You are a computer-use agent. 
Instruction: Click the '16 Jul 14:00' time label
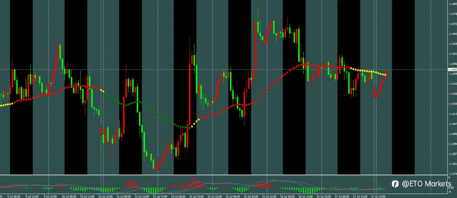[306, 196]
